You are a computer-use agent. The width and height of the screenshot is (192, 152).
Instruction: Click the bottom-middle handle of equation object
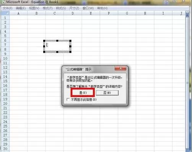tap(57, 52)
